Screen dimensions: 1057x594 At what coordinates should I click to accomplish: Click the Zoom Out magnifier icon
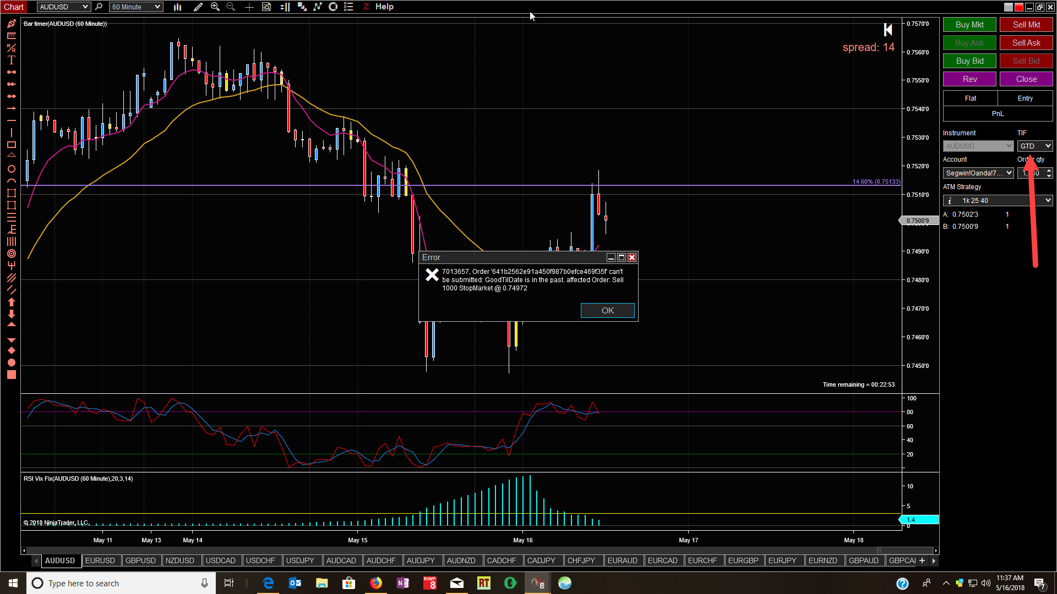click(231, 7)
